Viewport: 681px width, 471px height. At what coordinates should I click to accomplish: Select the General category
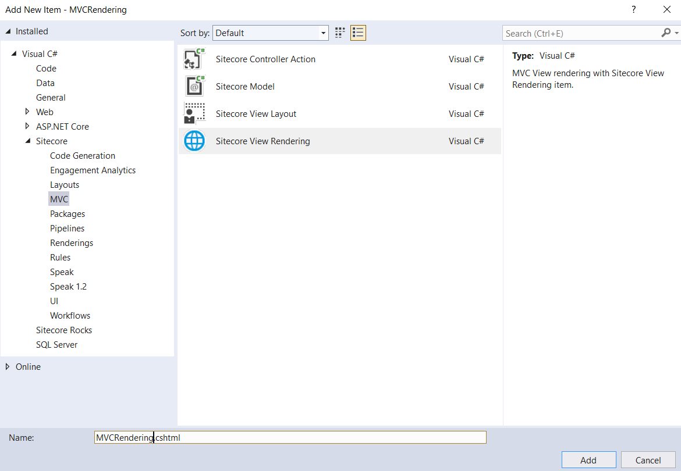[51, 98]
